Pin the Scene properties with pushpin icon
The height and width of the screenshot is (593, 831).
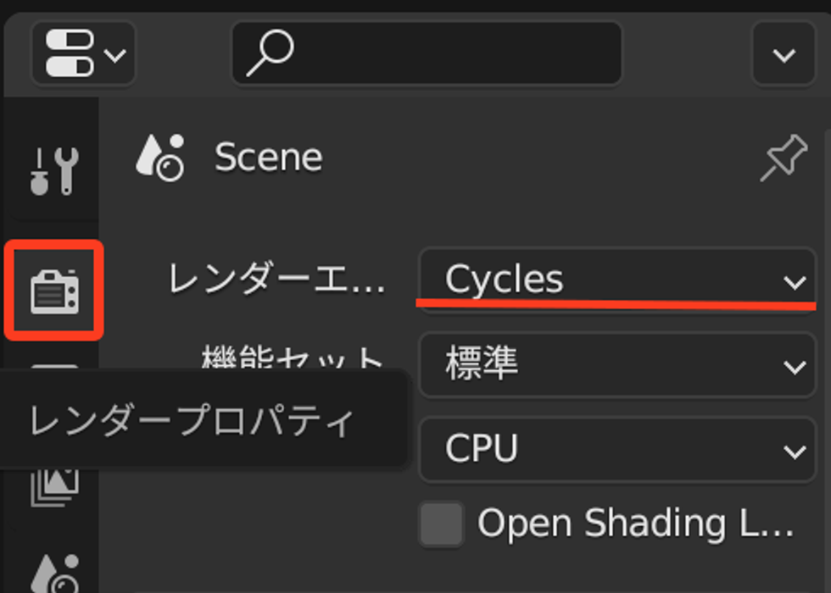tap(784, 158)
